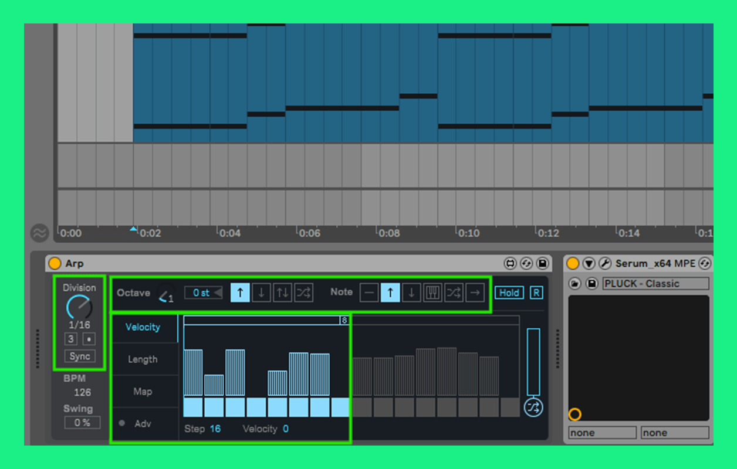The width and height of the screenshot is (737, 469).
Task: Click the velocity randomize circular shuffle icon
Action: (x=533, y=408)
